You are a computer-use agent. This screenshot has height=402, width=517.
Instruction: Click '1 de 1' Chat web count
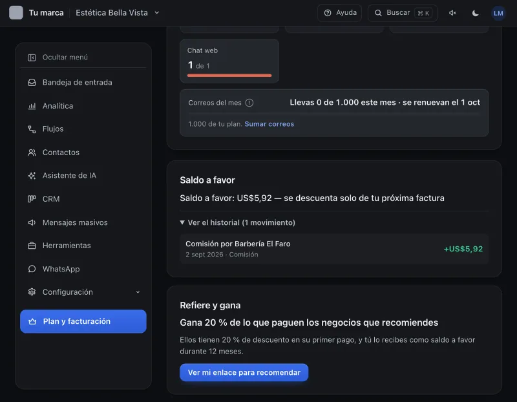198,65
